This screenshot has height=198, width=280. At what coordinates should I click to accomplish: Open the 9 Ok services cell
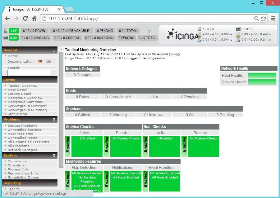coord(190,115)
